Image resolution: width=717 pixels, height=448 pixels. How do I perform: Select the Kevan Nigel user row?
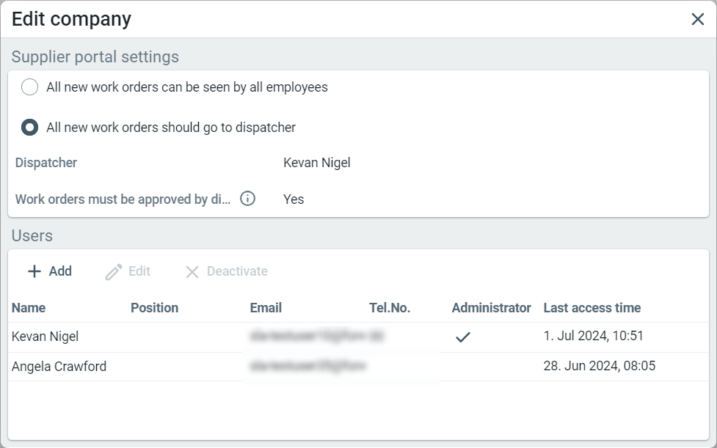(x=46, y=337)
